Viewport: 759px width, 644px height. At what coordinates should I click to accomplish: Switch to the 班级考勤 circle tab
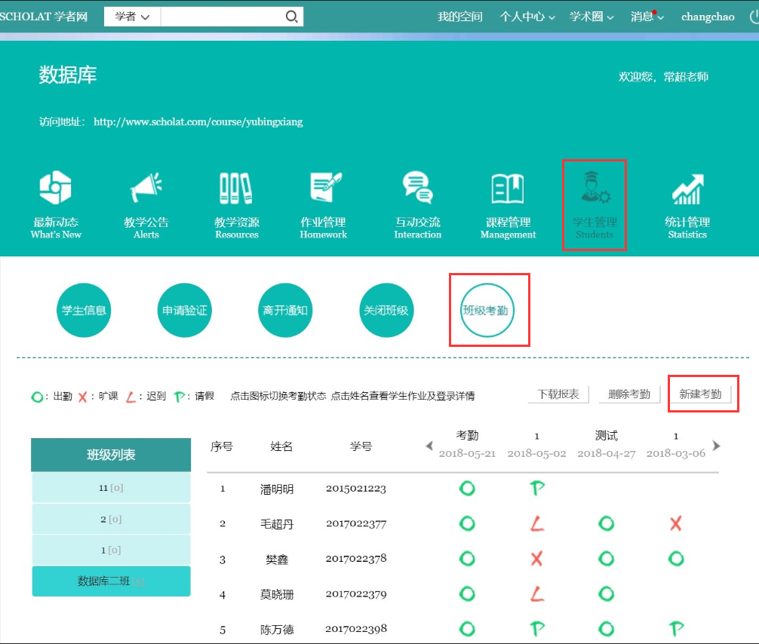(x=487, y=310)
